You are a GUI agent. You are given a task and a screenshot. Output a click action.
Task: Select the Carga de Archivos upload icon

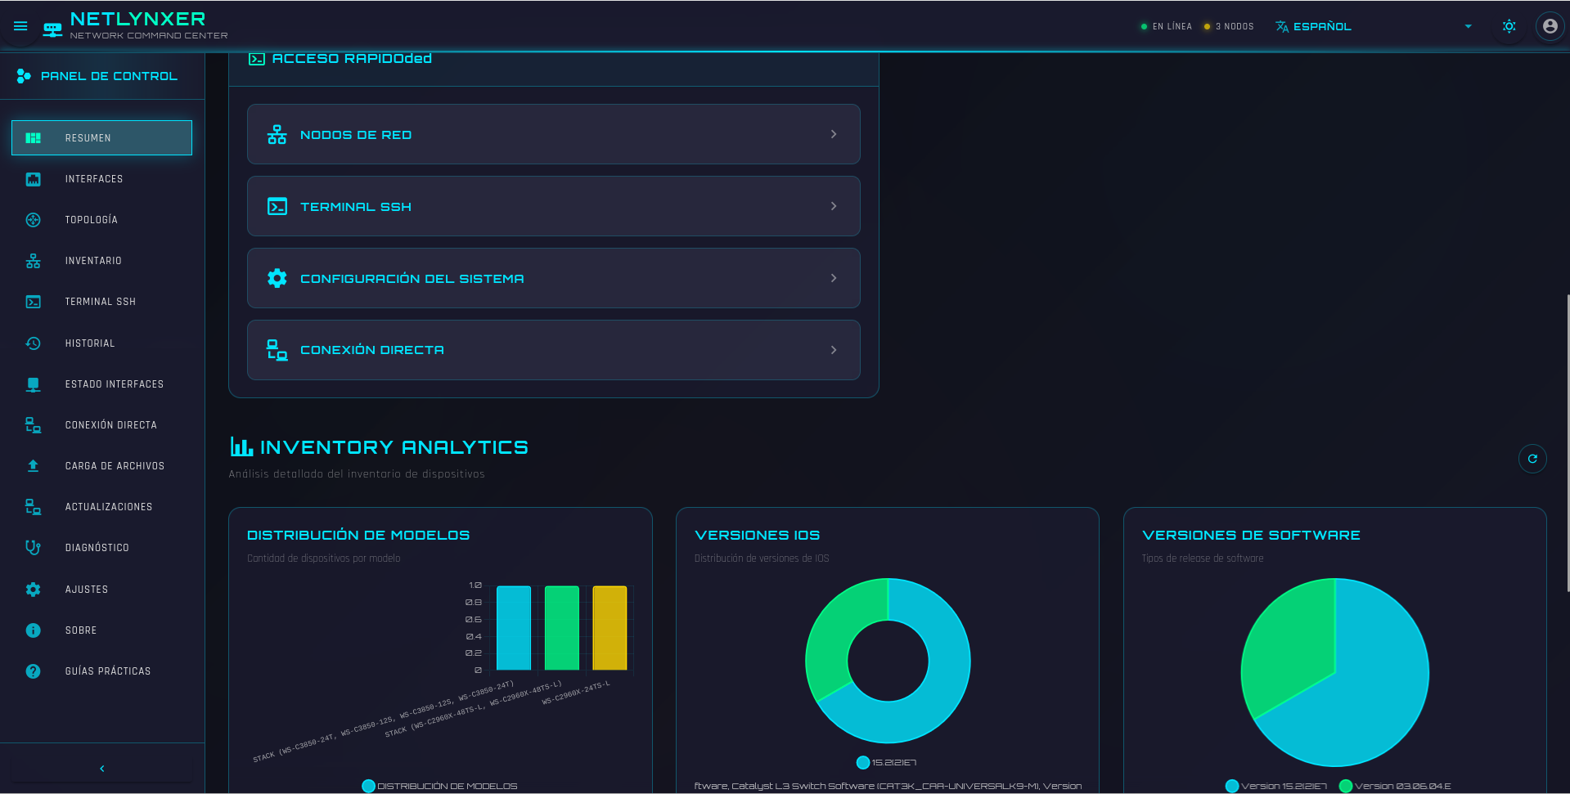coord(33,465)
